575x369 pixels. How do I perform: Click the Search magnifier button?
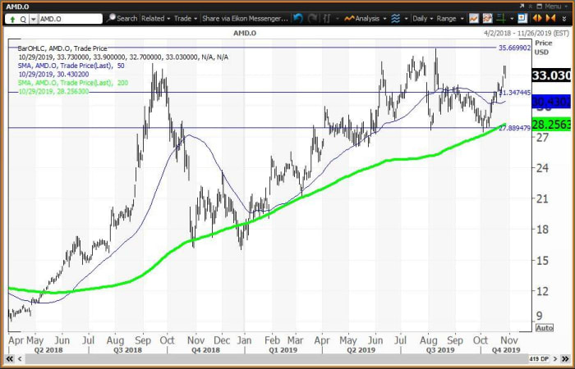[123, 18]
